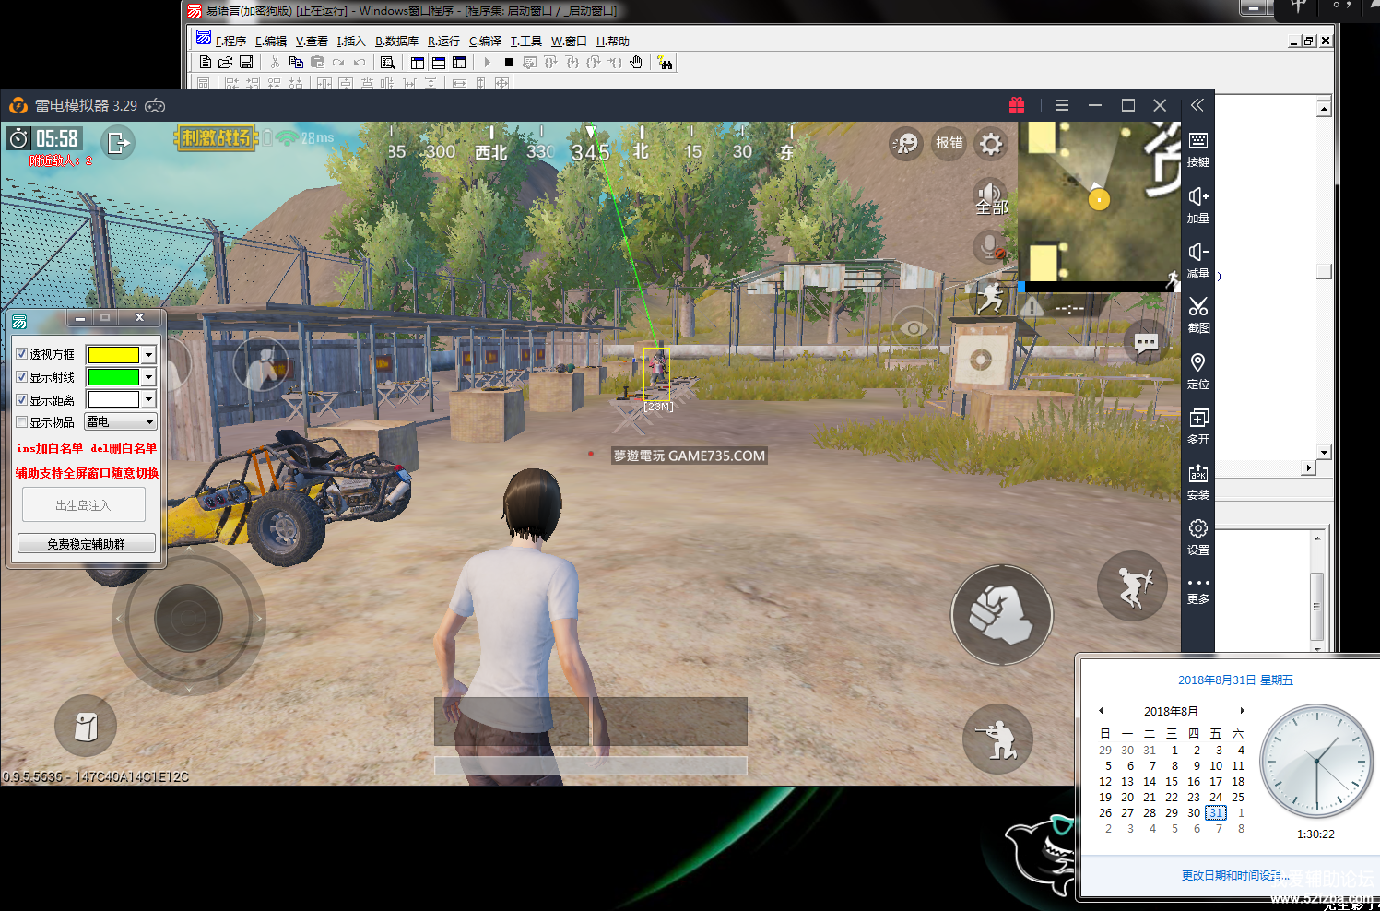This screenshot has width=1380, height=911.
Task: Click the 免费稳定辅助群 button
Action: click(x=87, y=544)
